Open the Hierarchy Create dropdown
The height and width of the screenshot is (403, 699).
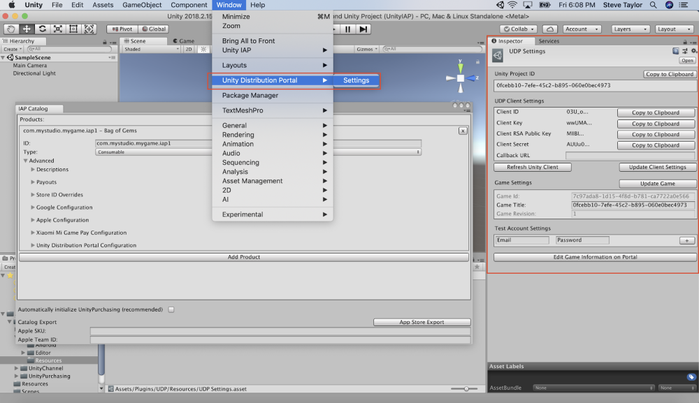13,49
